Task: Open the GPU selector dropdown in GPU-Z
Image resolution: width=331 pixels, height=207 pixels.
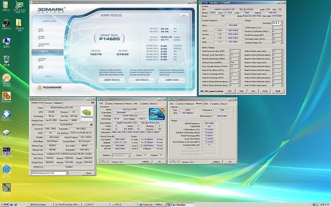Action: pos(67,173)
